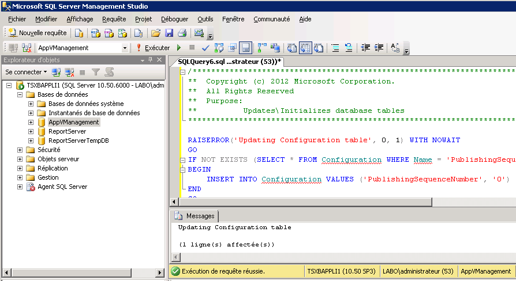The image size is (516, 281).
Task: Click the Object Explorer filter icon
Action: [96, 72]
